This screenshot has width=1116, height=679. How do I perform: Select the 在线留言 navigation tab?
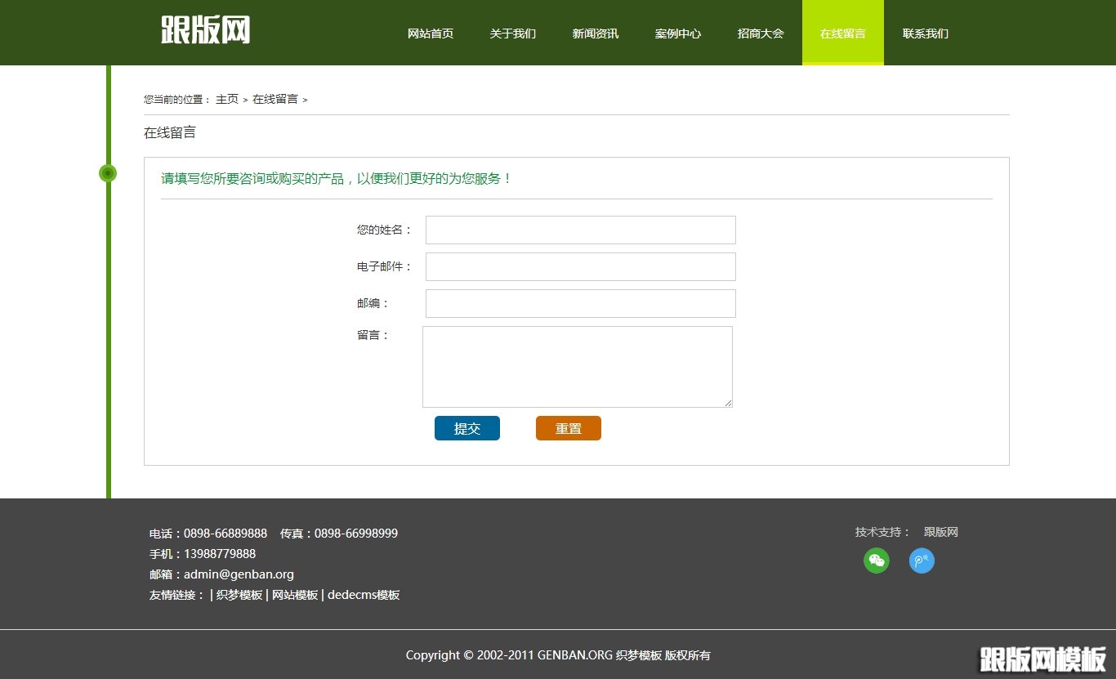point(842,34)
